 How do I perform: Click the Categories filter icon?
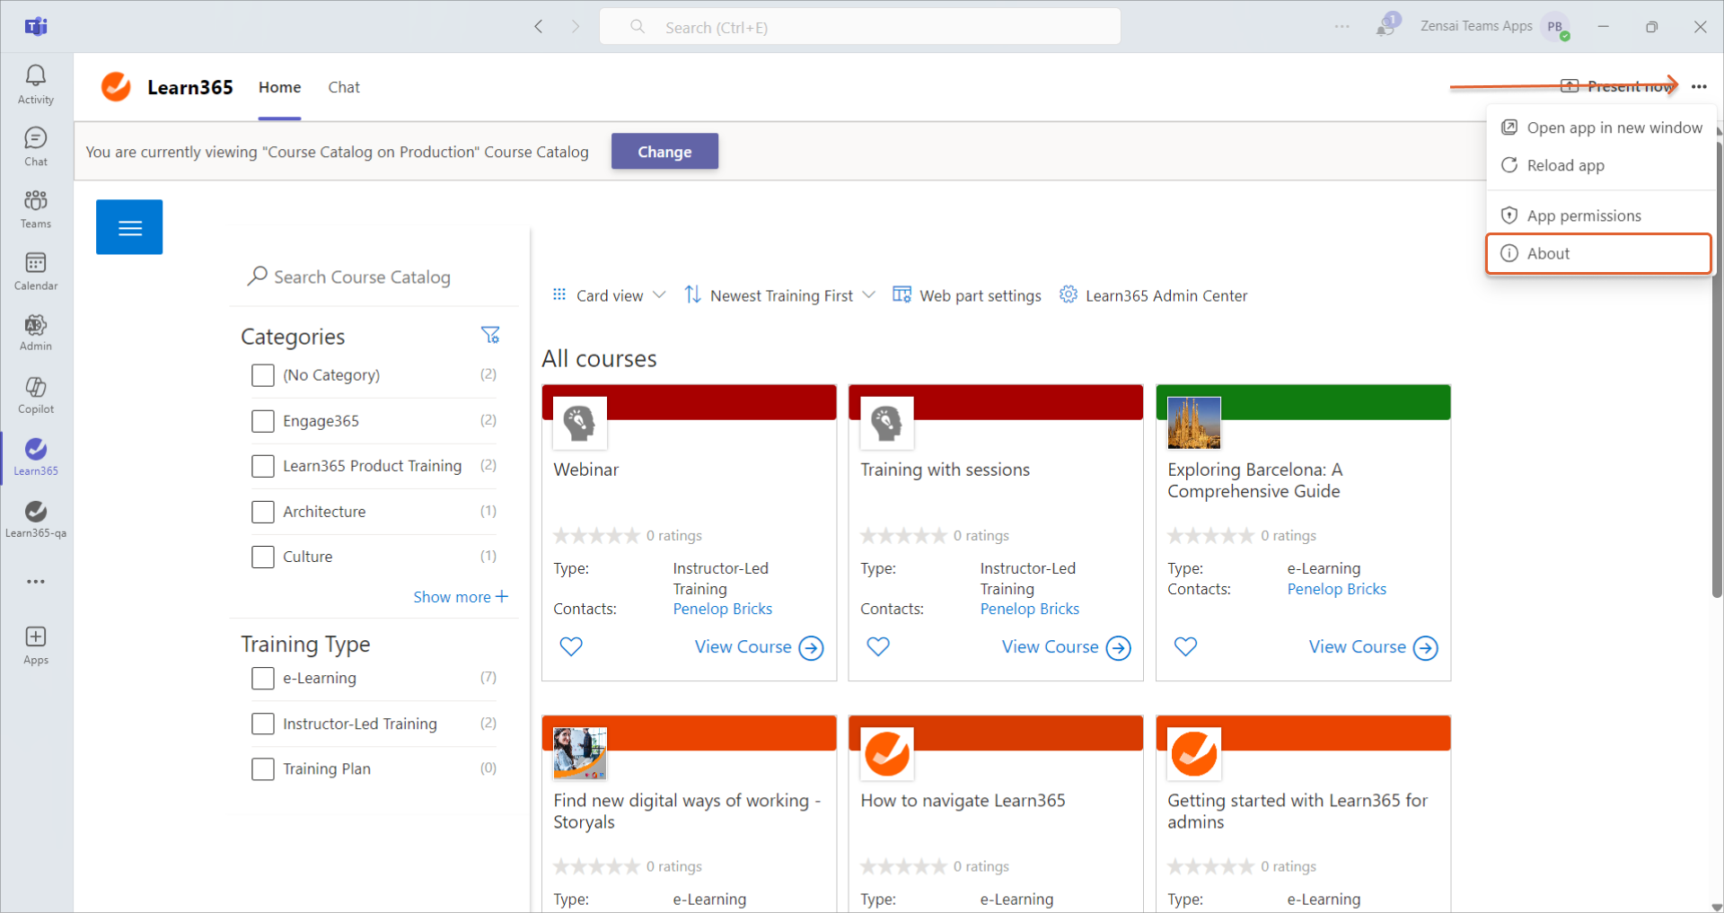(490, 336)
